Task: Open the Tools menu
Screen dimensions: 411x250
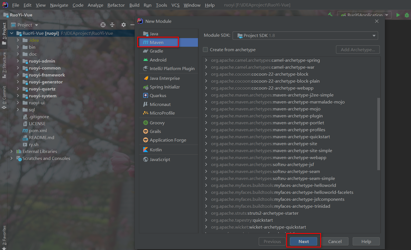Action: (x=162, y=5)
